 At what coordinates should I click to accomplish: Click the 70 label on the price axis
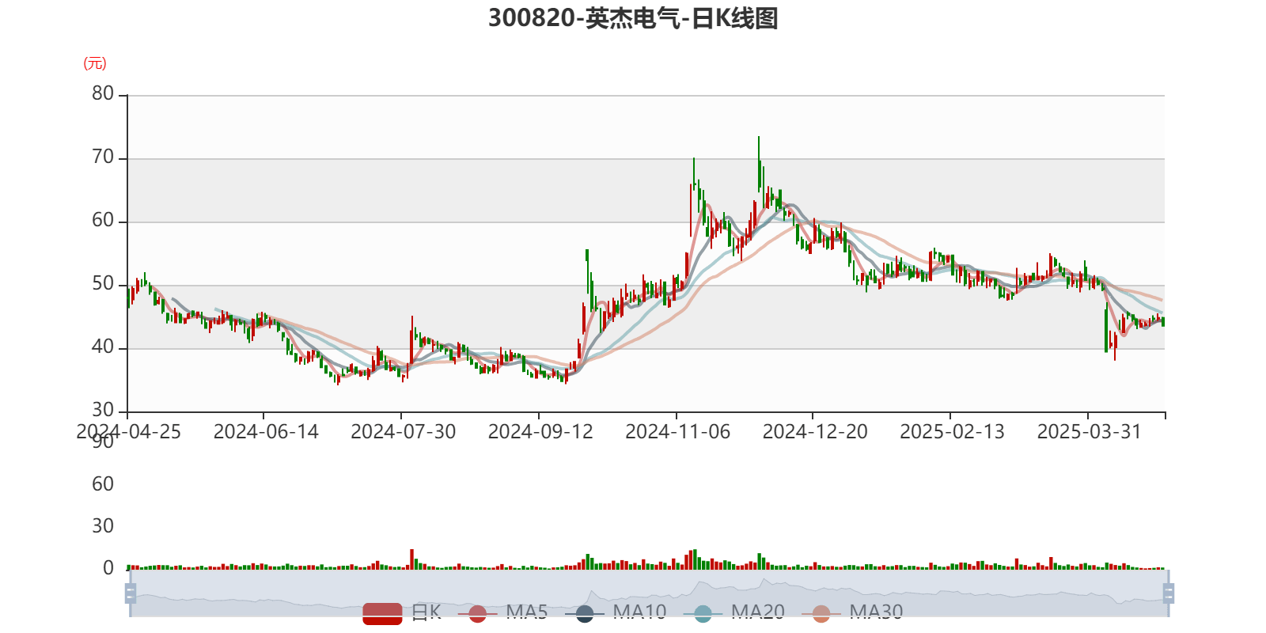pyautogui.click(x=103, y=157)
